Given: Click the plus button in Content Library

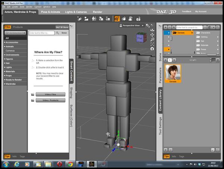Looking at the screenshot, I should coord(165,150).
